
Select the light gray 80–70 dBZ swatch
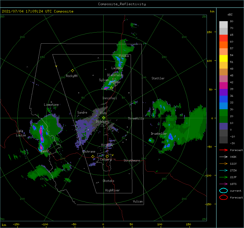pyautogui.click(x=223, y=24)
